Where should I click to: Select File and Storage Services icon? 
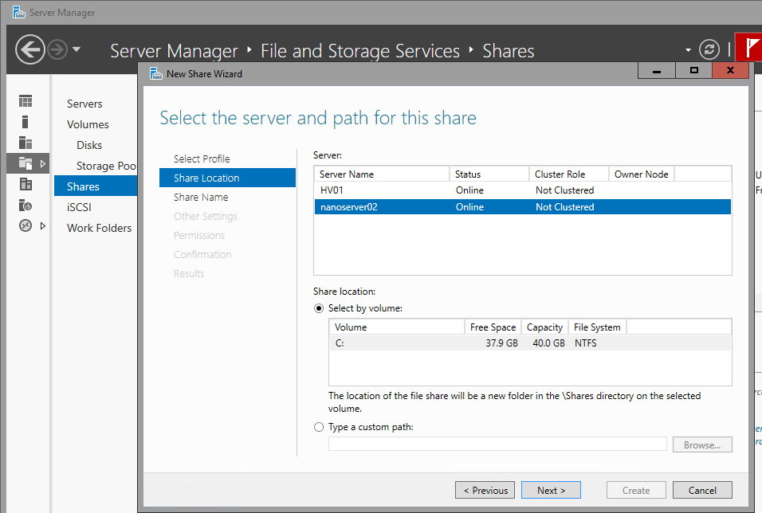coord(26,163)
